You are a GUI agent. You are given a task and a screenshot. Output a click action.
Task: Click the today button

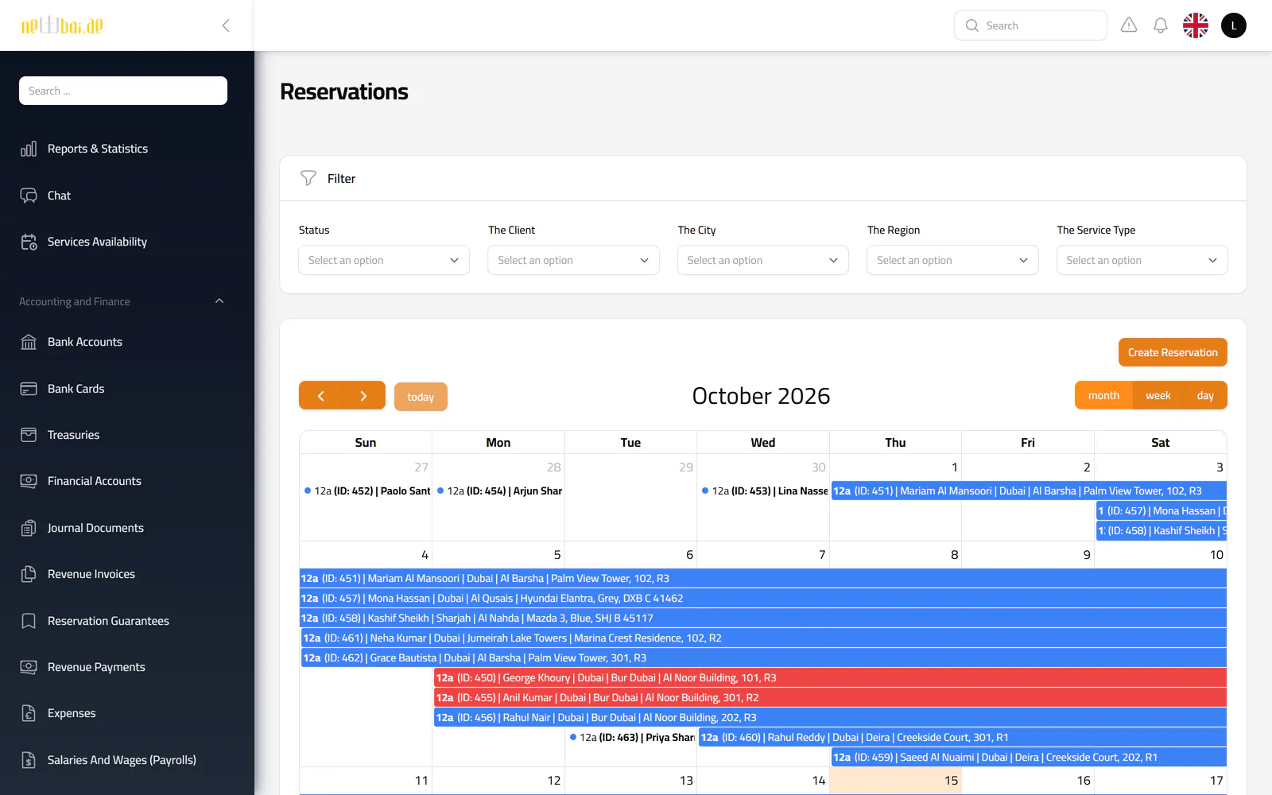click(x=421, y=397)
